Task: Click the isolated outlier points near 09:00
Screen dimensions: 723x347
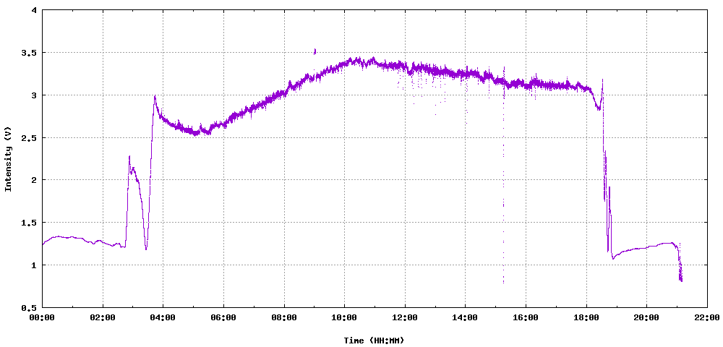Action: tap(315, 51)
